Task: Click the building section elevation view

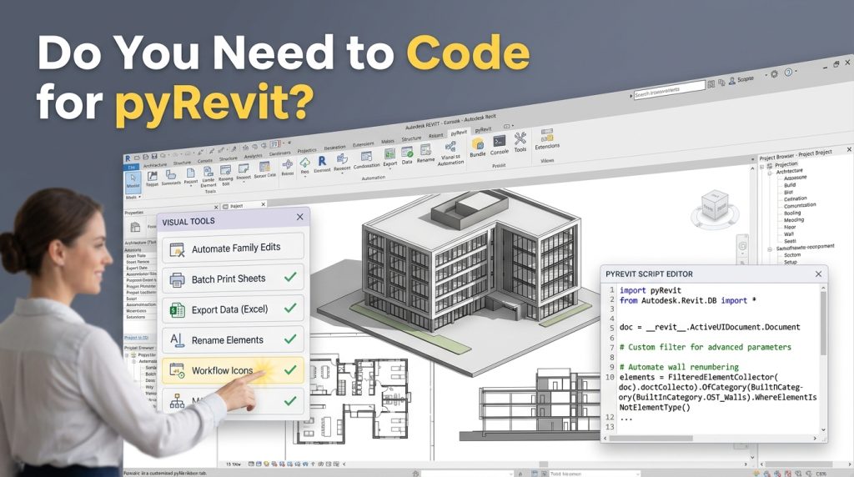Action: (x=531, y=405)
